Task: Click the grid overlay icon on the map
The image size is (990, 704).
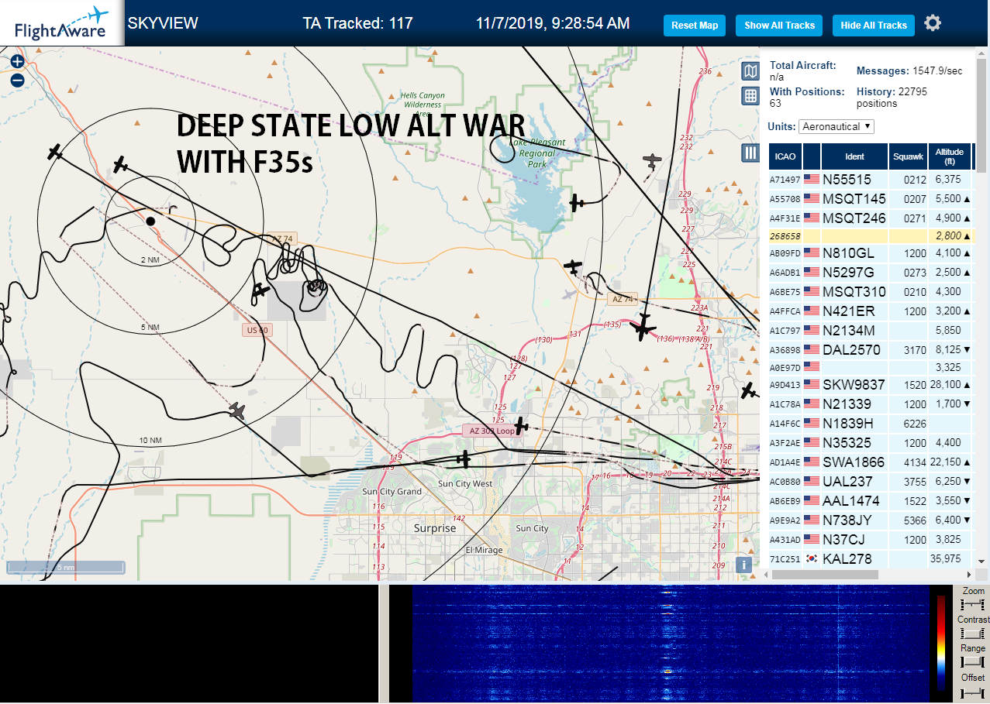Action: [750, 96]
